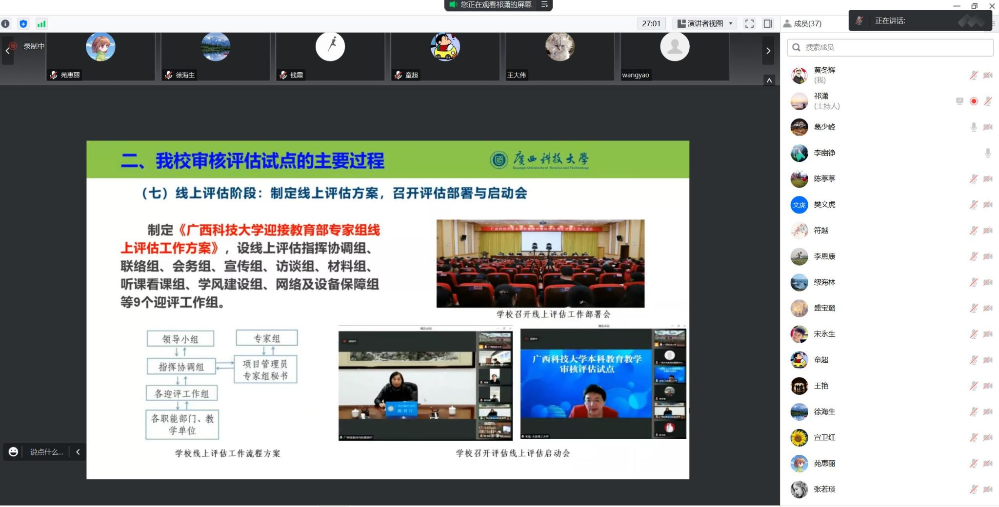Viewport: 999px width, 507px height.
Task: Collapse the participant video strip
Action: pos(769,80)
